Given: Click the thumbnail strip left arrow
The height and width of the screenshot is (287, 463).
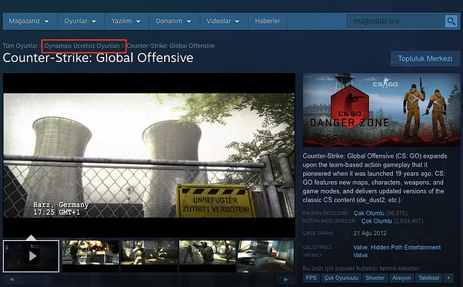Looking at the screenshot, I should point(12,279).
